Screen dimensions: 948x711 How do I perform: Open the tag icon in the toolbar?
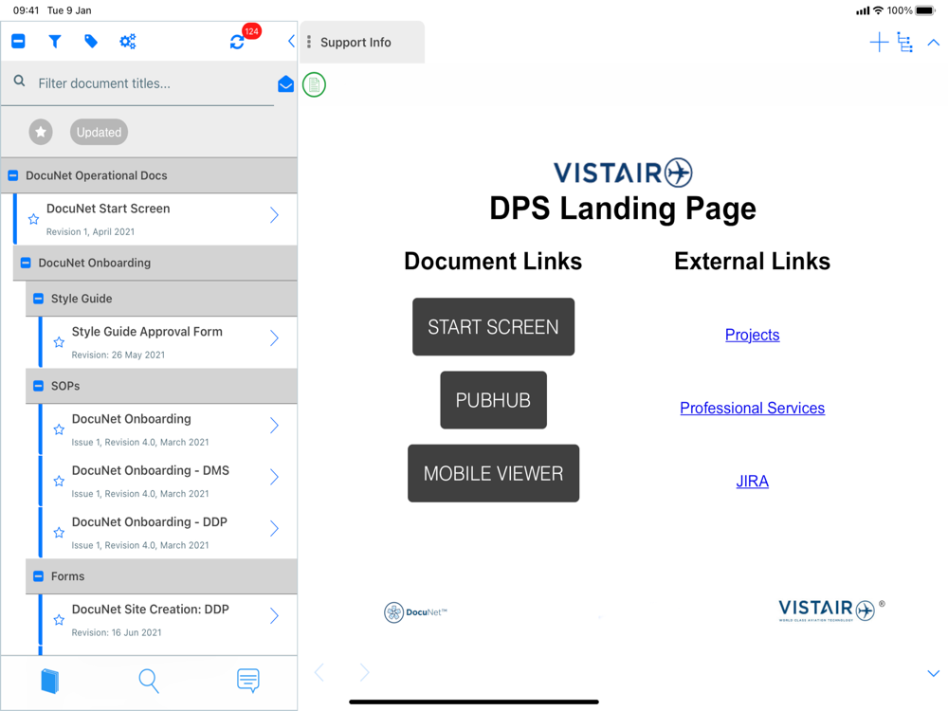[x=91, y=41]
